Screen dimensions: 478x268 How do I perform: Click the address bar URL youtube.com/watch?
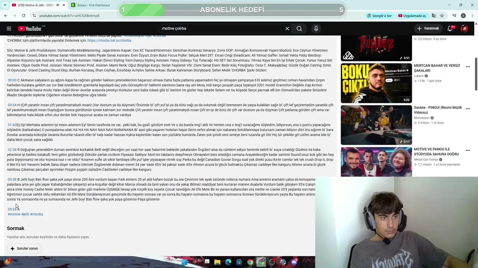69,16
